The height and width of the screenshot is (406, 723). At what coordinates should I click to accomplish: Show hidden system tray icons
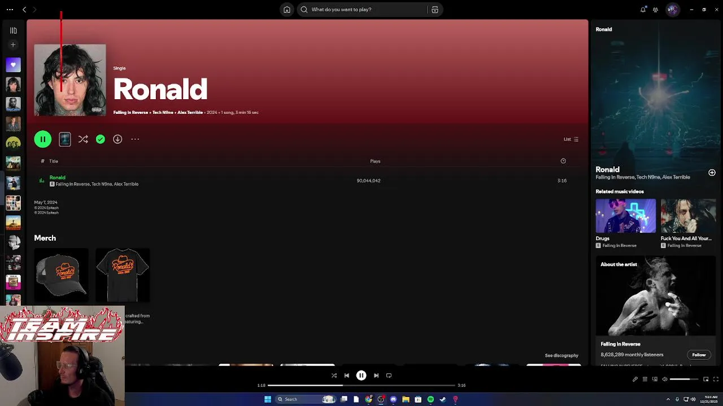[x=668, y=399]
